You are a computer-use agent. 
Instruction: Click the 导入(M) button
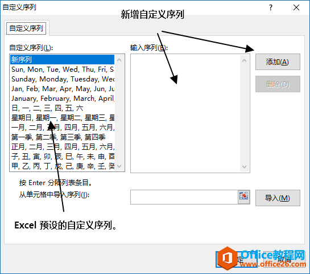click(x=278, y=198)
